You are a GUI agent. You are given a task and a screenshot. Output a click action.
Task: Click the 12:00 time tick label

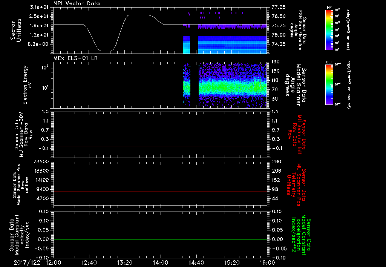[x=53, y=262]
